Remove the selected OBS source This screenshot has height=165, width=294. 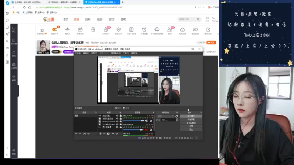(x=104, y=134)
